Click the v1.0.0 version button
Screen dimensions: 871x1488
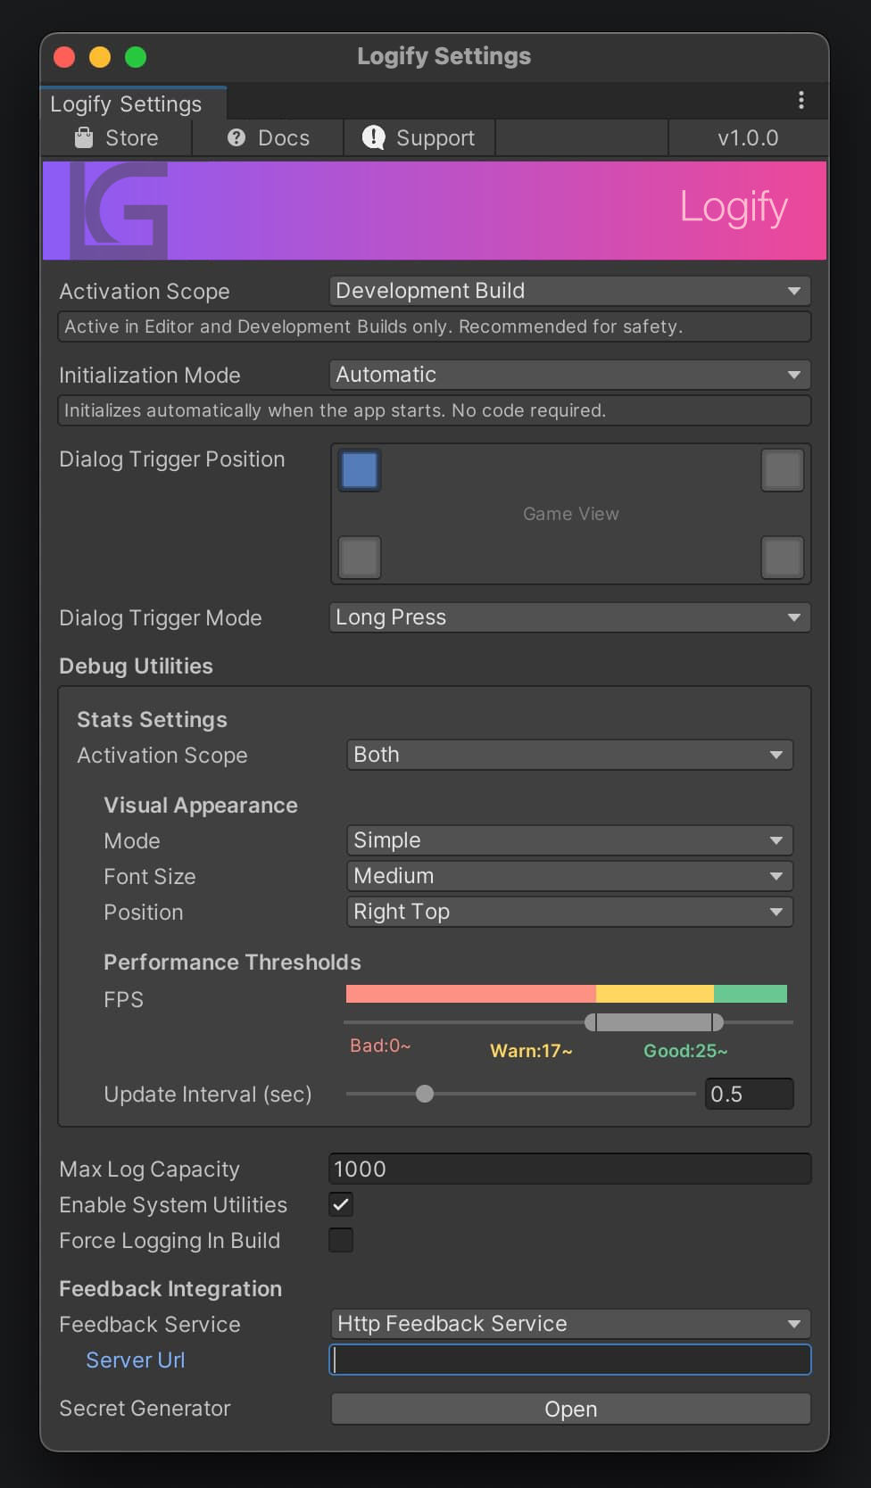coord(748,138)
